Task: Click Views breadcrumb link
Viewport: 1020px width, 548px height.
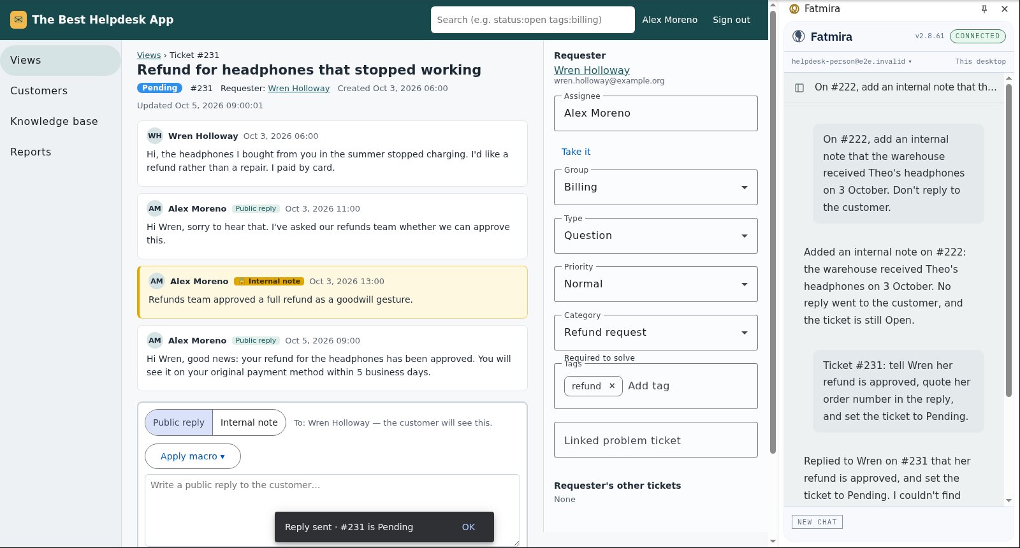Action: pyautogui.click(x=149, y=55)
